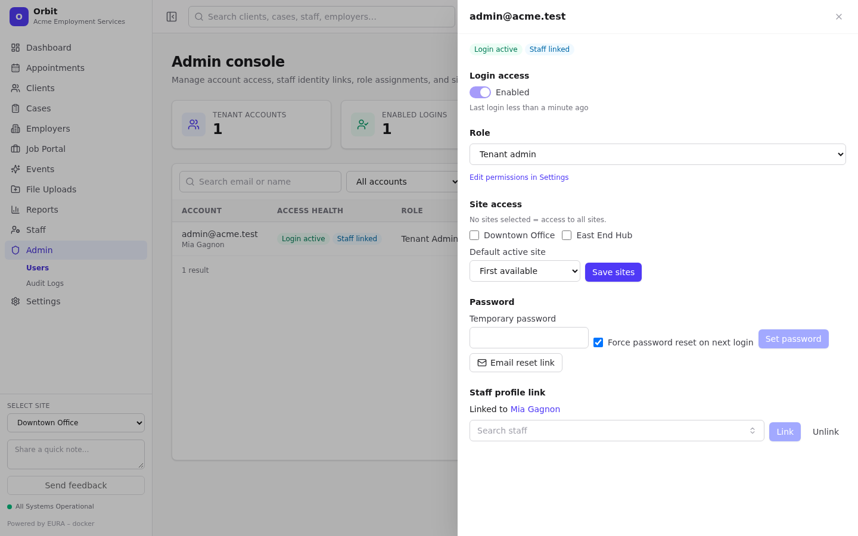Image resolution: width=858 pixels, height=536 pixels.
Task: Click the Send feedback button
Action: point(76,485)
